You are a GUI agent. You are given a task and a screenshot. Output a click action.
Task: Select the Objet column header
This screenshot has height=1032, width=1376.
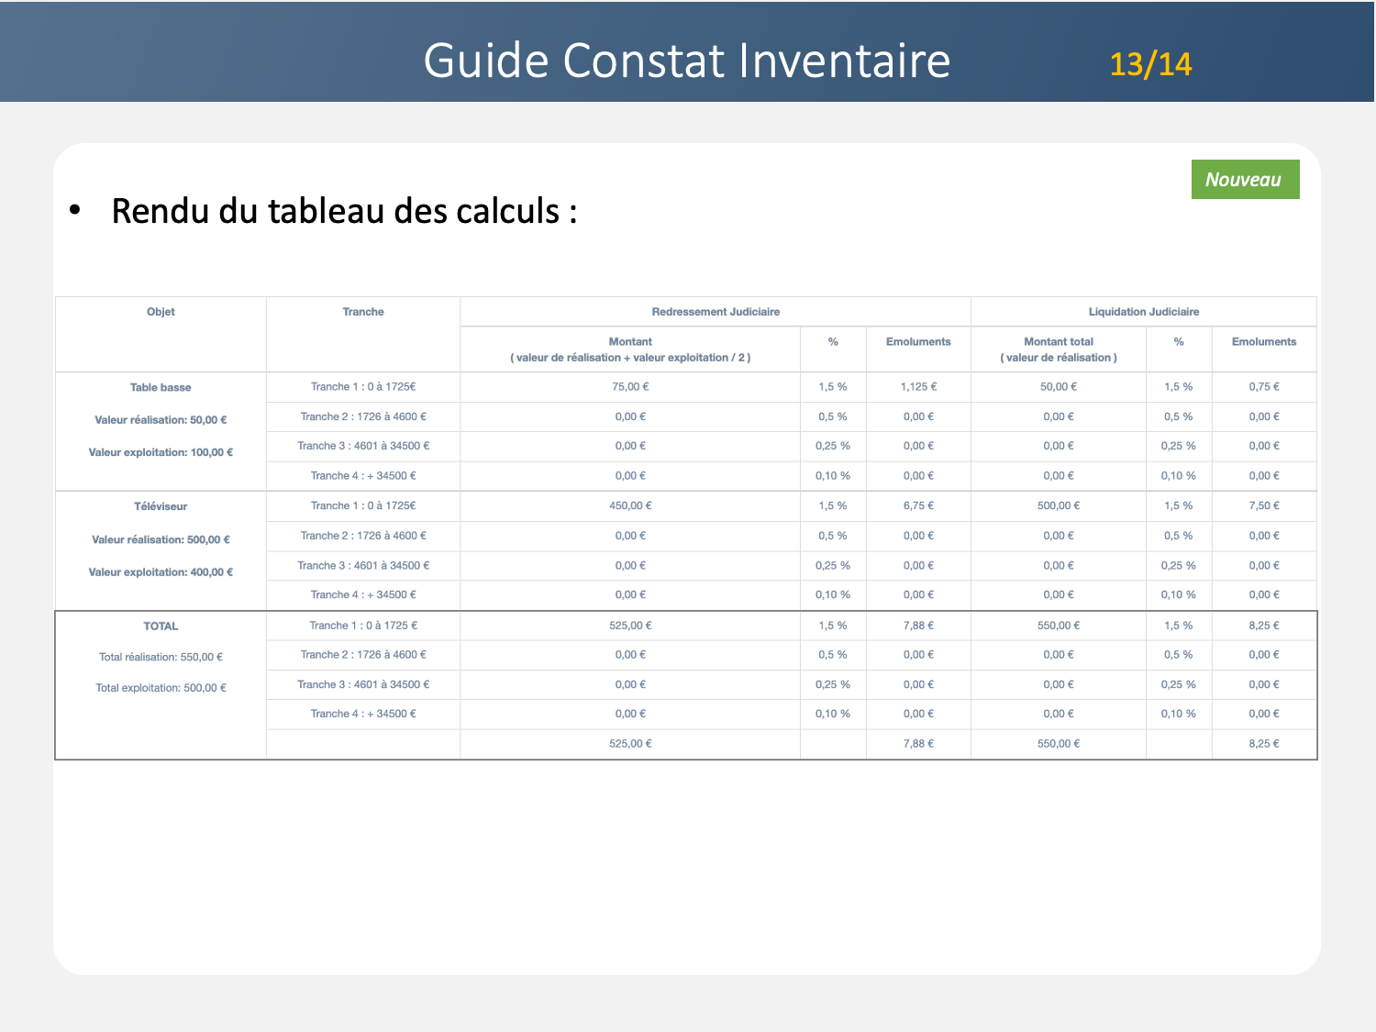point(161,312)
